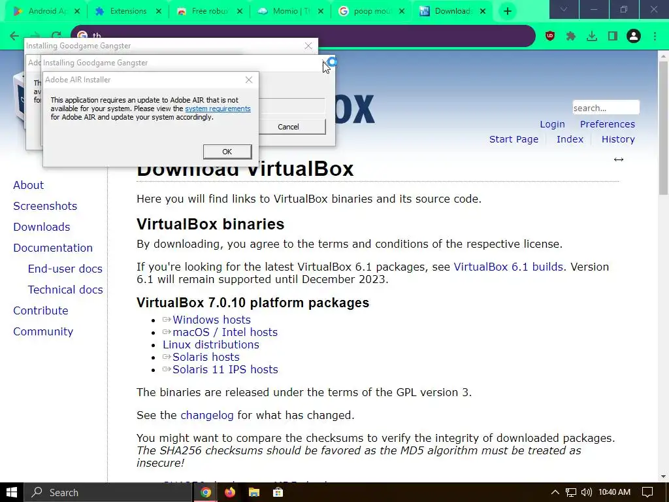The width and height of the screenshot is (669, 502).
Task: Open the Extensions puzzle-piece menu
Action: pyautogui.click(x=571, y=37)
